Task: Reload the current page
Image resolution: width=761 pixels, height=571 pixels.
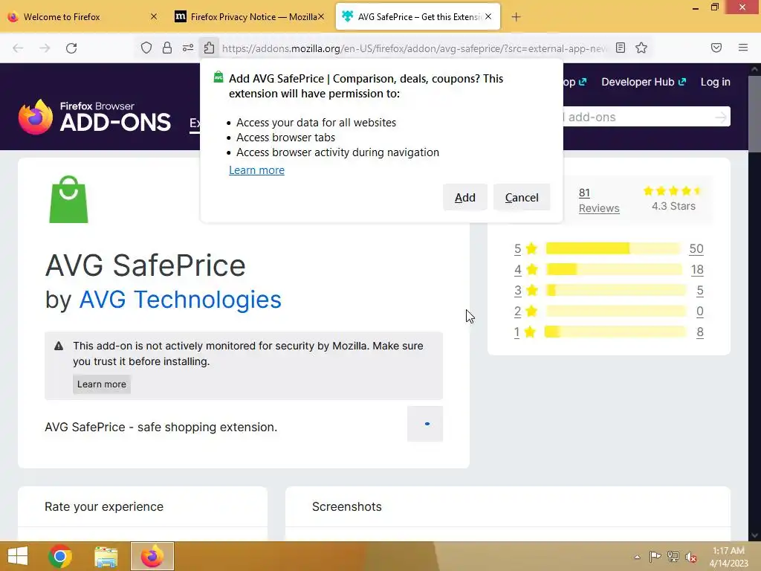Action: [71, 48]
